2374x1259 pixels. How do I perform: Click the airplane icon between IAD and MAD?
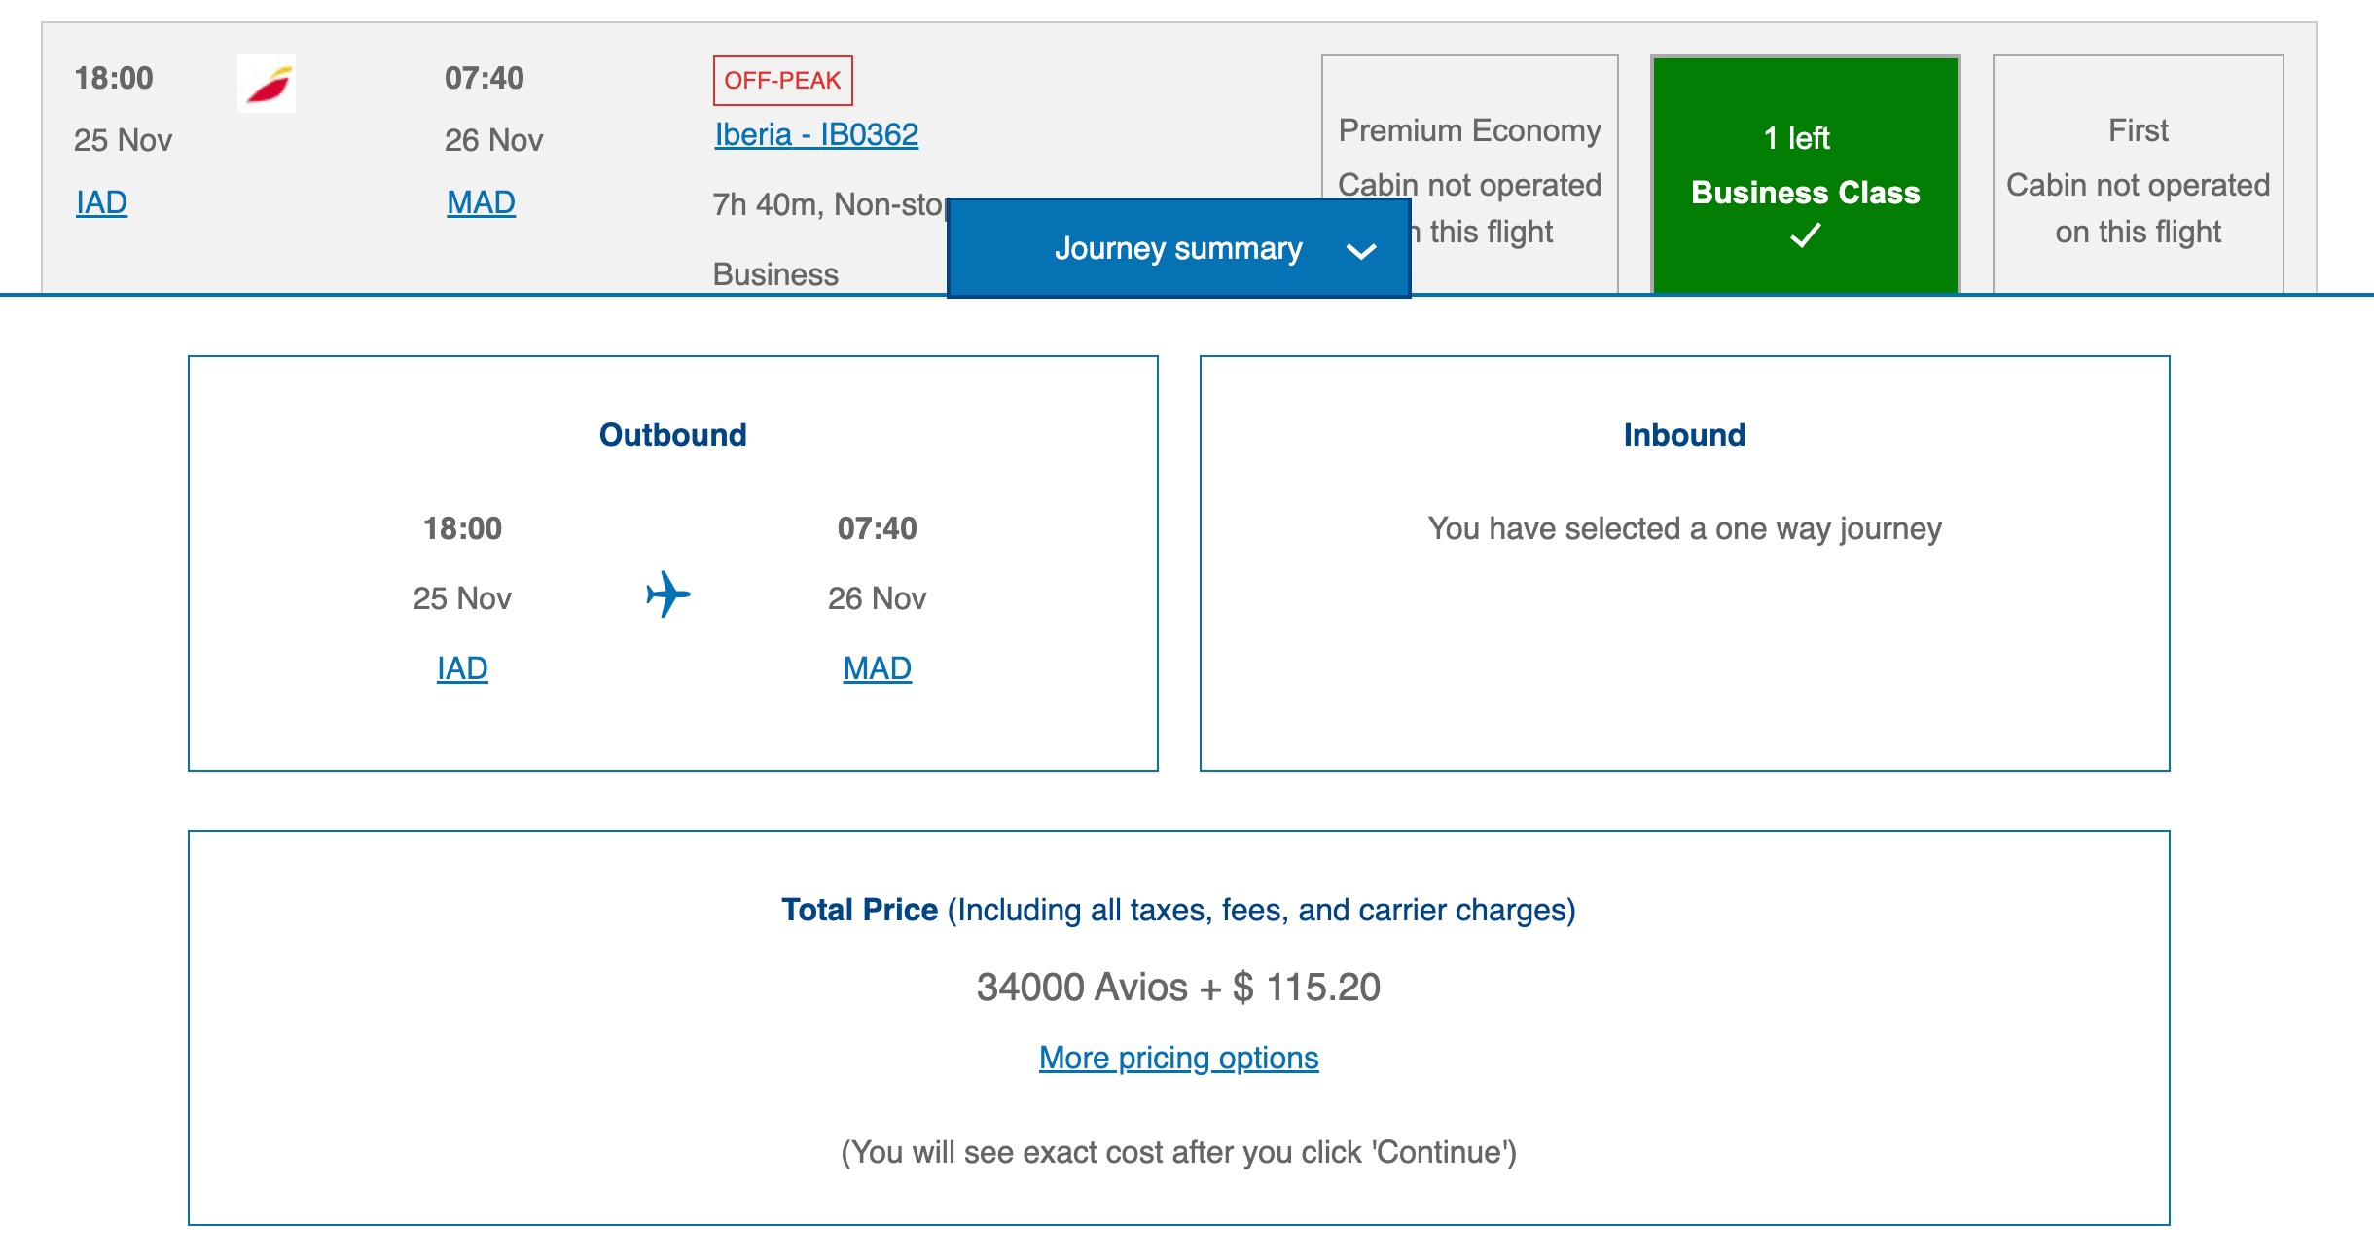point(669,597)
